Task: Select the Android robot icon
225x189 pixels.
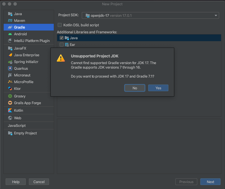Action: click(10, 34)
